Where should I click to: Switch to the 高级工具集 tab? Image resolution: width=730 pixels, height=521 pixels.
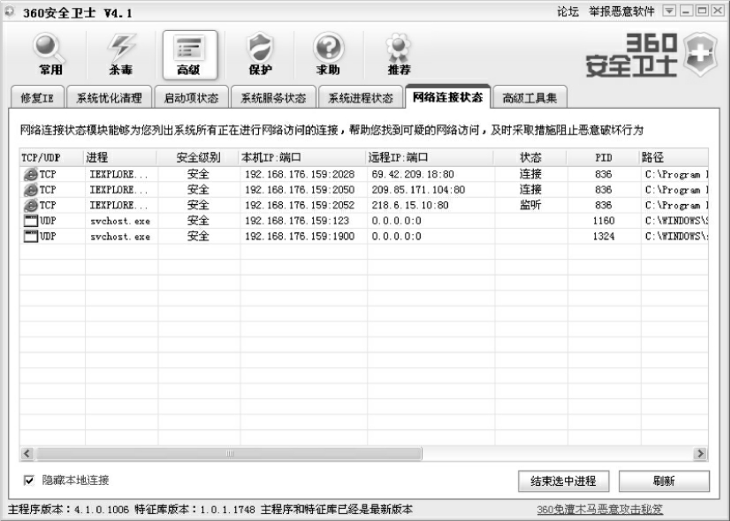[x=529, y=98]
